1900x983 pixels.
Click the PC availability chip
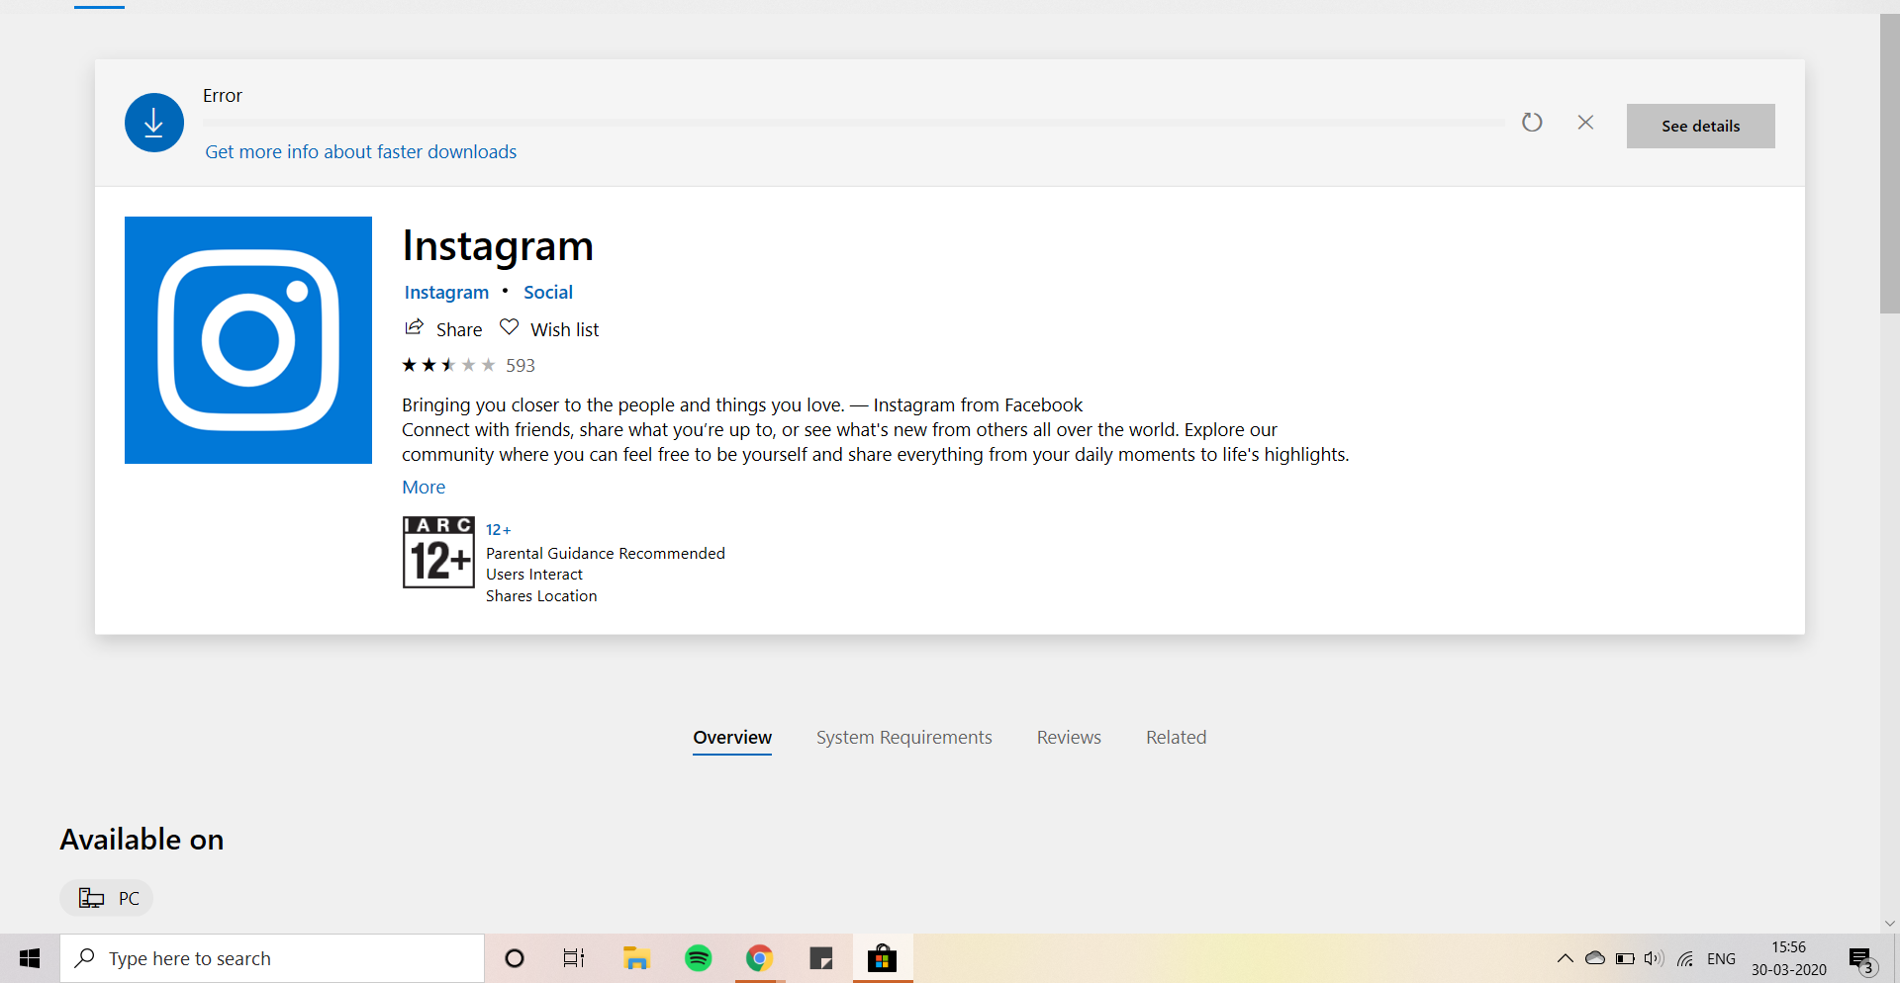click(x=107, y=898)
